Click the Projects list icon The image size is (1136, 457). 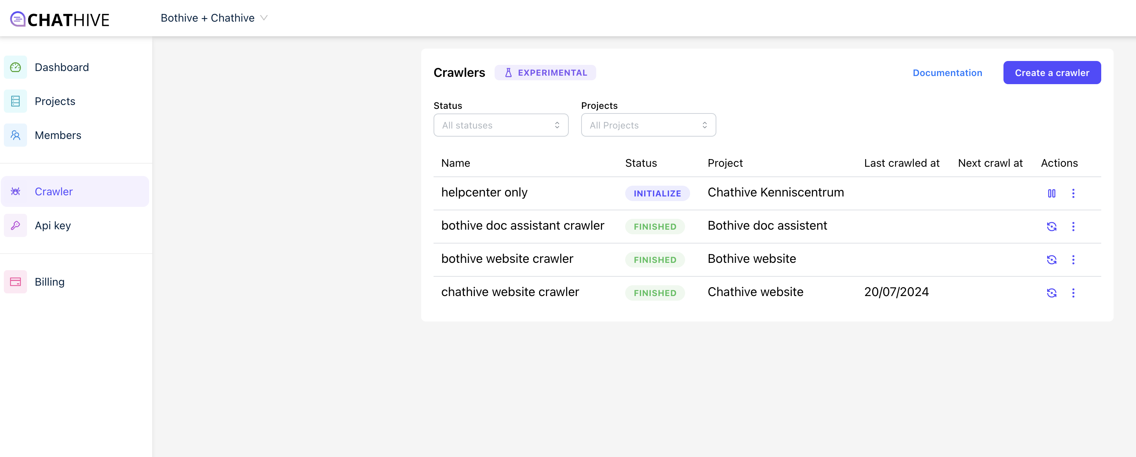(15, 101)
